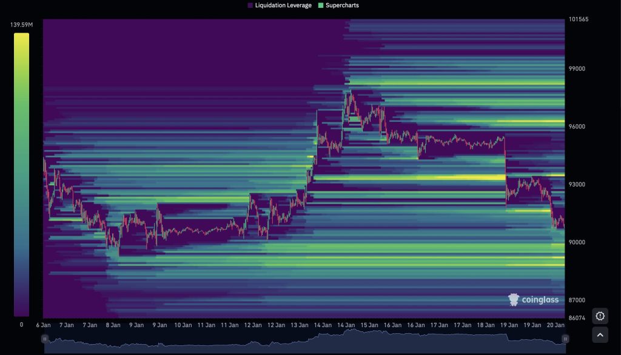Click the 93000 price axis label
This screenshot has width=621, height=355.
[x=577, y=184]
